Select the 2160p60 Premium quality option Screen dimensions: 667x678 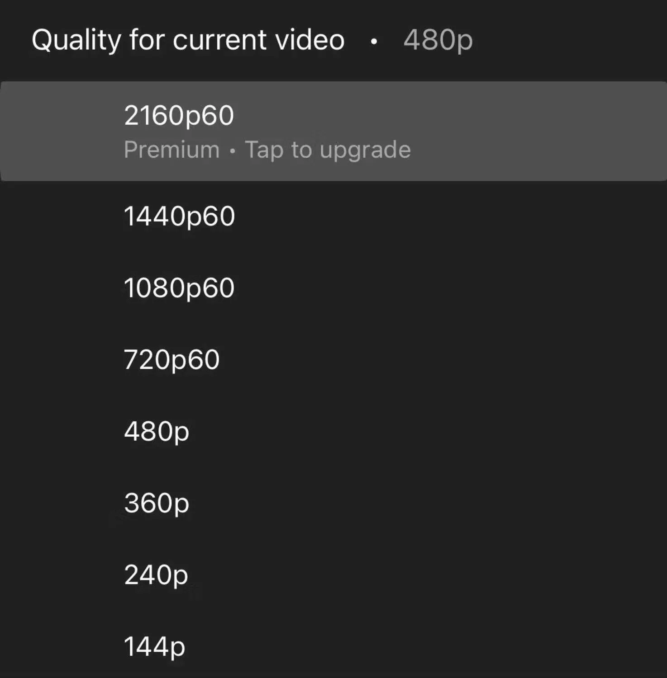point(180,116)
